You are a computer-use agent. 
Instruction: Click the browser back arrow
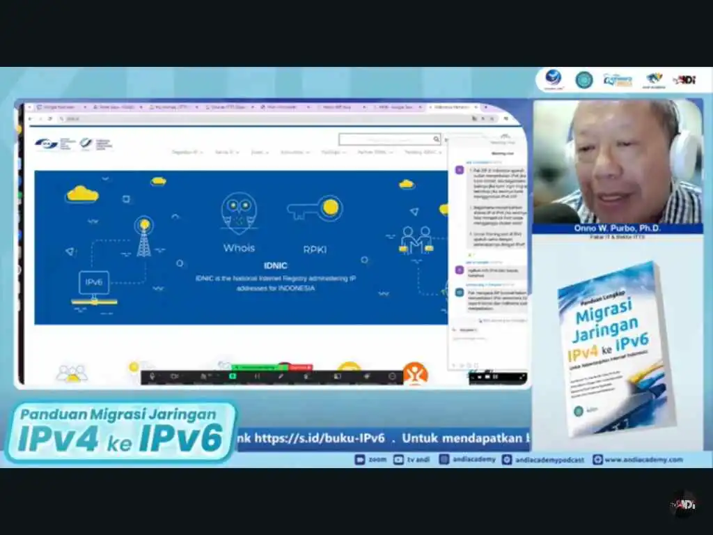pyautogui.click(x=31, y=118)
